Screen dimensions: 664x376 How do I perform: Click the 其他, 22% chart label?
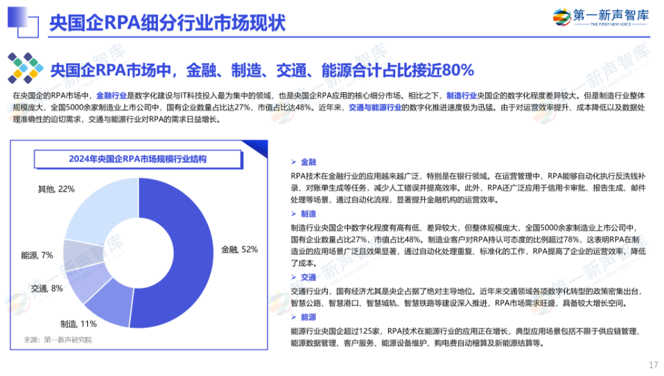[56, 189]
